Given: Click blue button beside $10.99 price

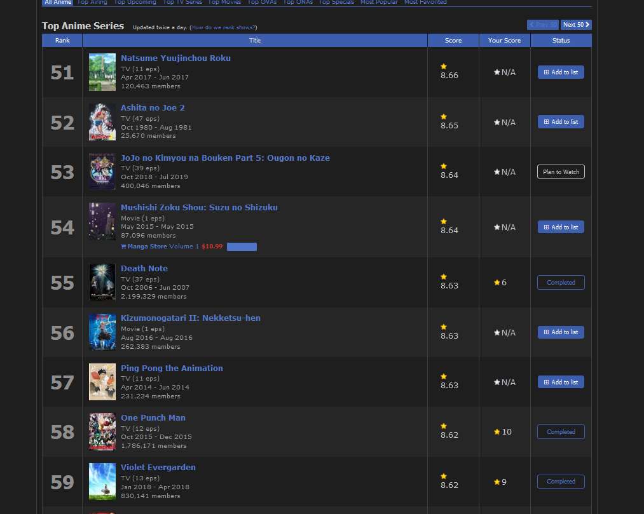Looking at the screenshot, I should (242, 247).
